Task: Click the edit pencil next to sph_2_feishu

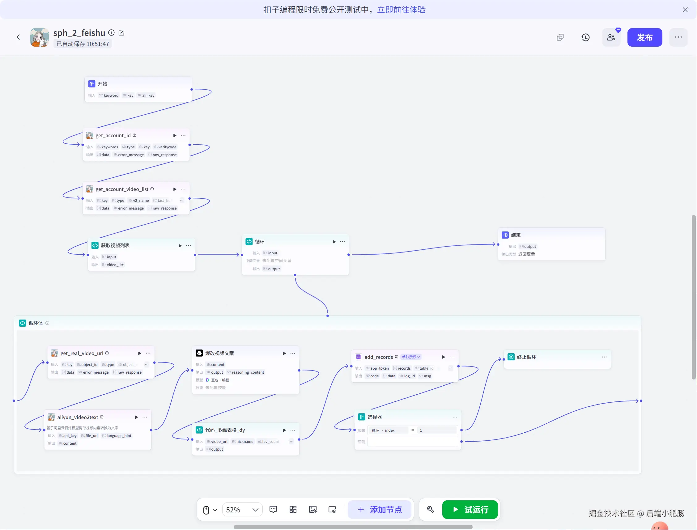Action: tap(121, 33)
